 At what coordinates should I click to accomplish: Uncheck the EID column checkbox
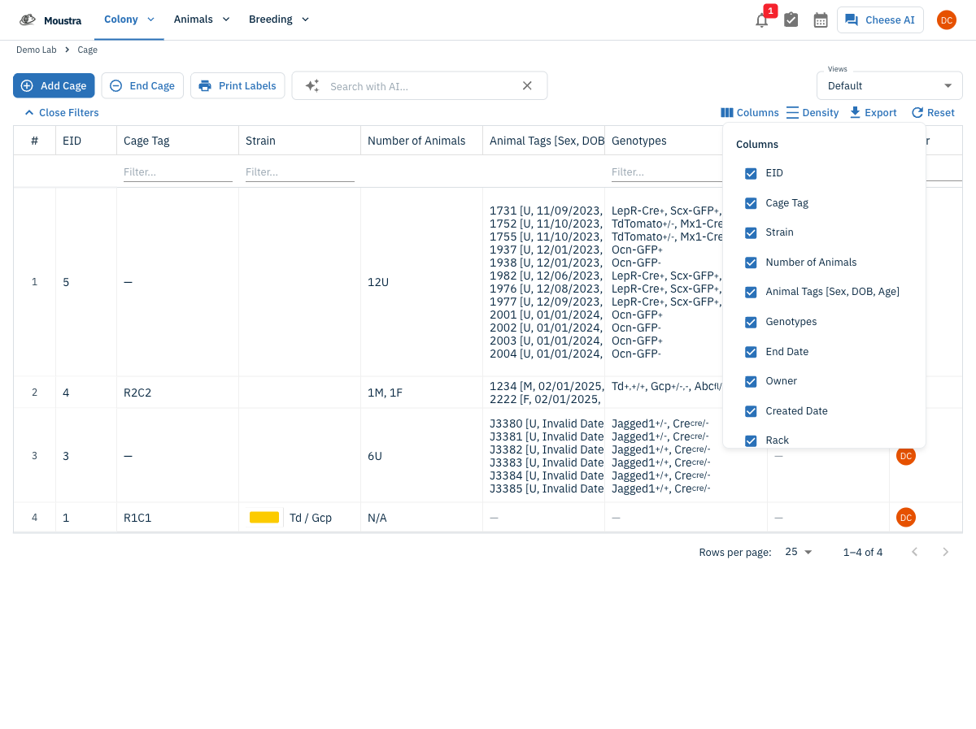click(x=751, y=173)
